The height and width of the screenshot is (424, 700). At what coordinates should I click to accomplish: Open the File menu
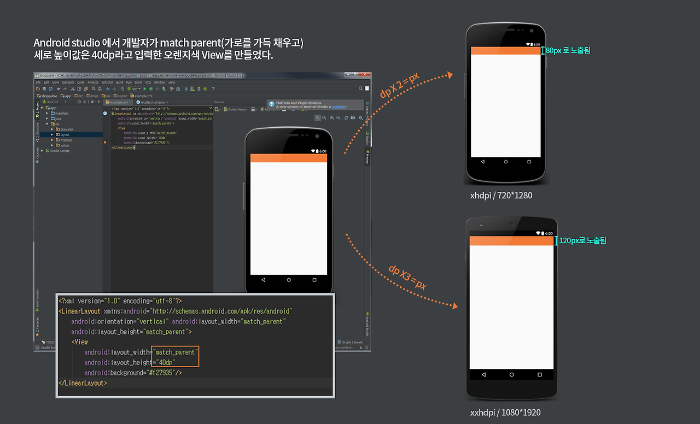[38, 82]
